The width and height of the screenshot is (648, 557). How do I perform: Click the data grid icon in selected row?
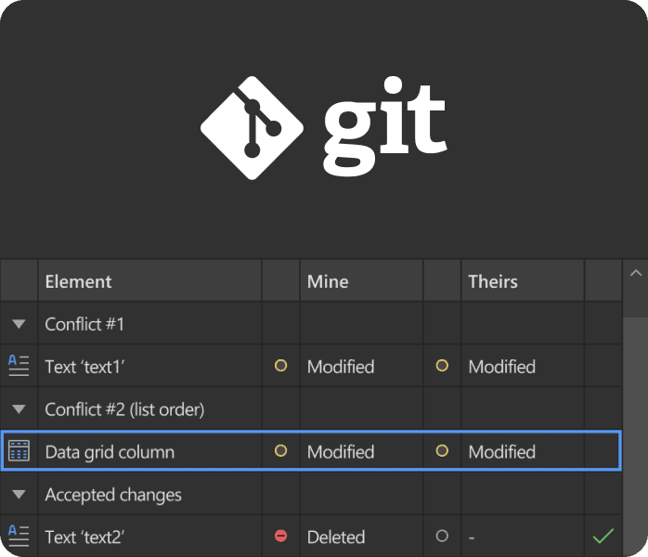(19, 451)
